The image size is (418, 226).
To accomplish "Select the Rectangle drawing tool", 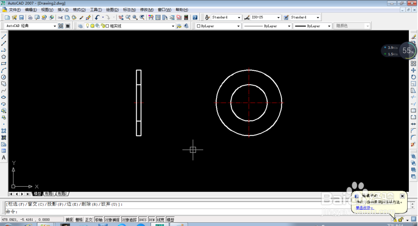I will 4,63.
